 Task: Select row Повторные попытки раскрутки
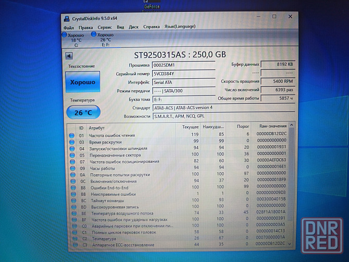(x=178, y=174)
